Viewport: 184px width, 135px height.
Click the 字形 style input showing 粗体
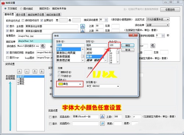(x=96, y=45)
